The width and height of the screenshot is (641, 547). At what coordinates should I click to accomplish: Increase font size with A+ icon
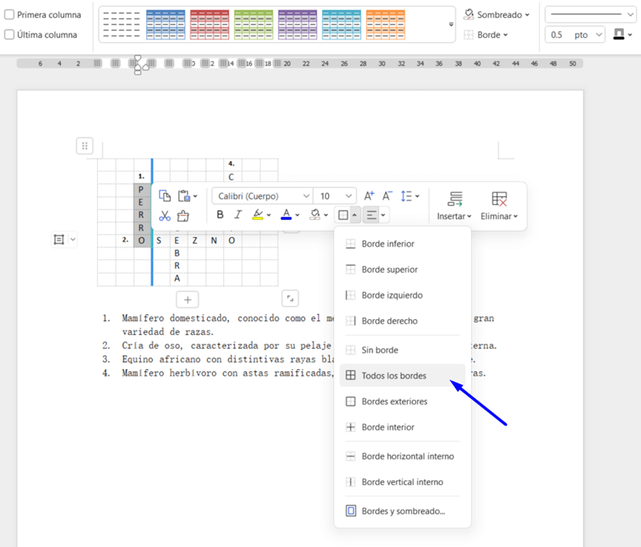click(x=369, y=196)
